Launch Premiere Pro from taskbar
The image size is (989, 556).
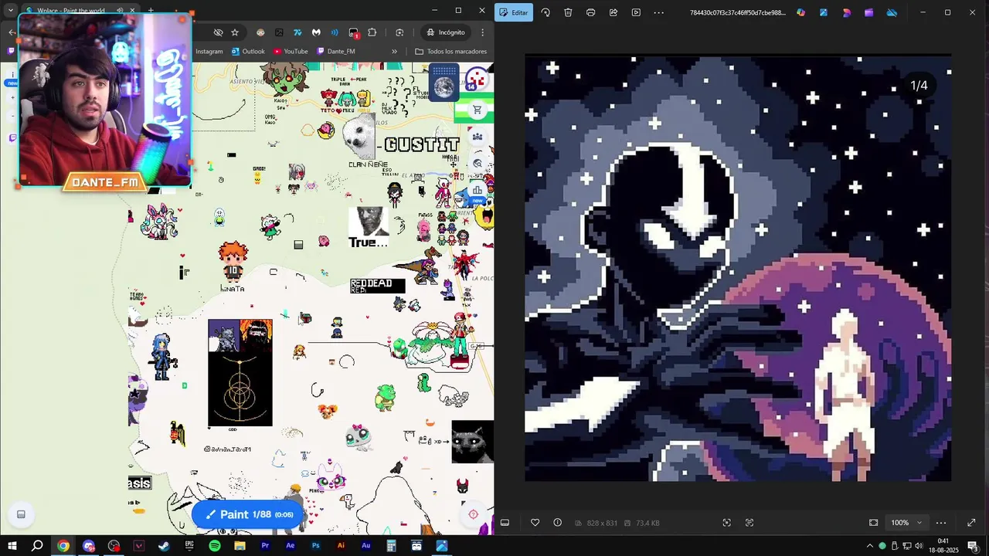coord(265,546)
